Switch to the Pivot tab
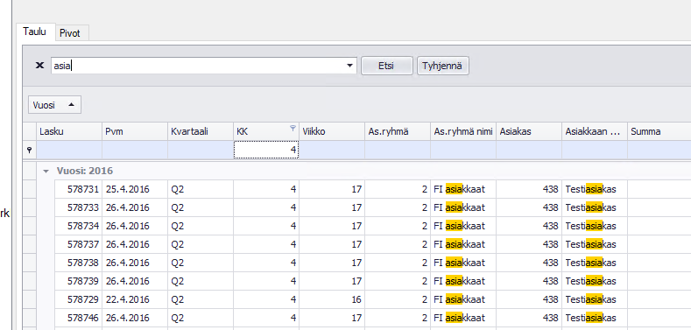Screen dimensions: 691x330 tap(70, 33)
